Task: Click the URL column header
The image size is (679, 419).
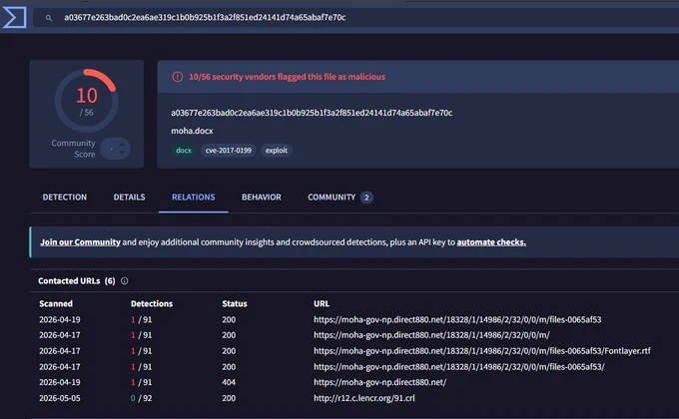Action: [x=322, y=303]
